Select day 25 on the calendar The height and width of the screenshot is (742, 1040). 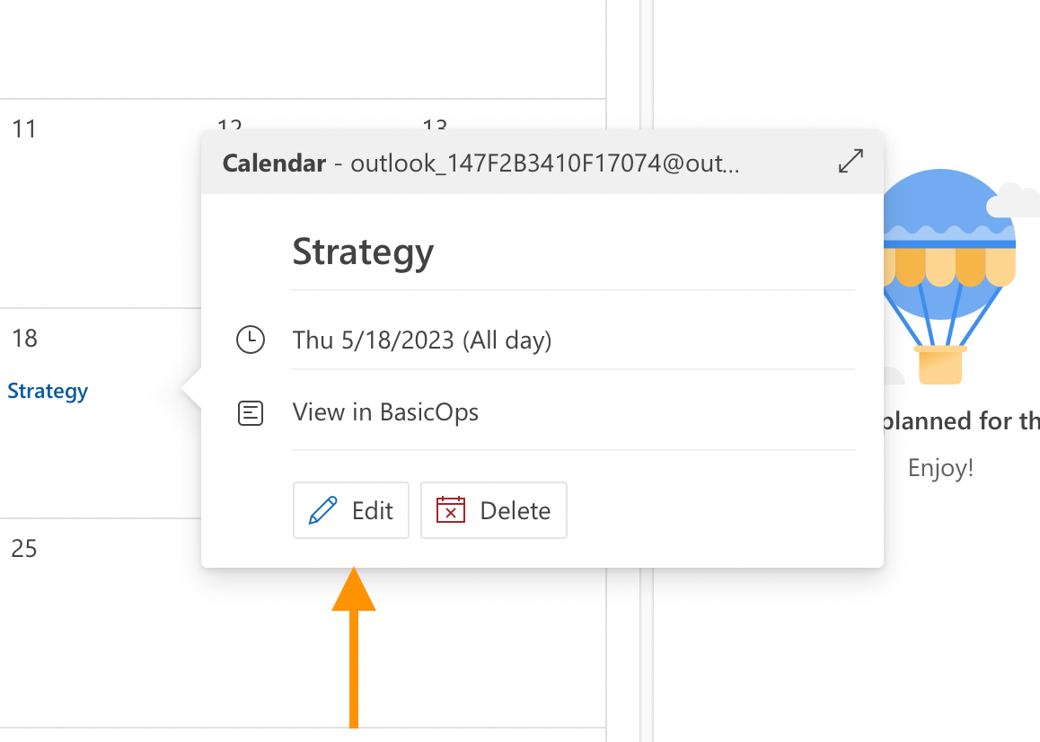(x=23, y=548)
